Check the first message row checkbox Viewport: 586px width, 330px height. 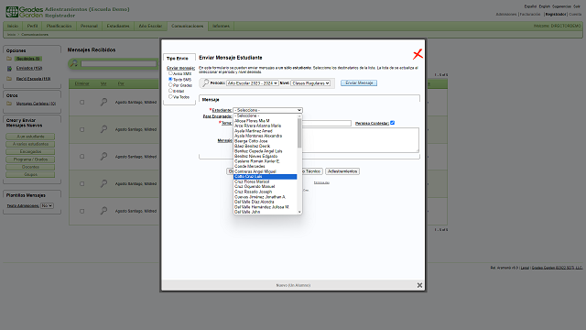81,102
